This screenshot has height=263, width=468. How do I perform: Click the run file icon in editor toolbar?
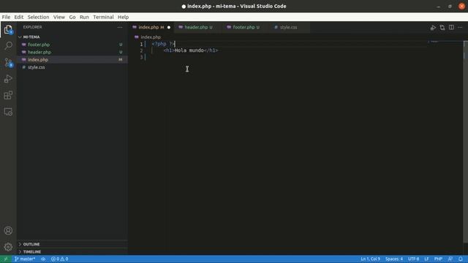[x=433, y=28]
